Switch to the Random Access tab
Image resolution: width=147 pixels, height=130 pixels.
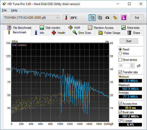point(101,28)
